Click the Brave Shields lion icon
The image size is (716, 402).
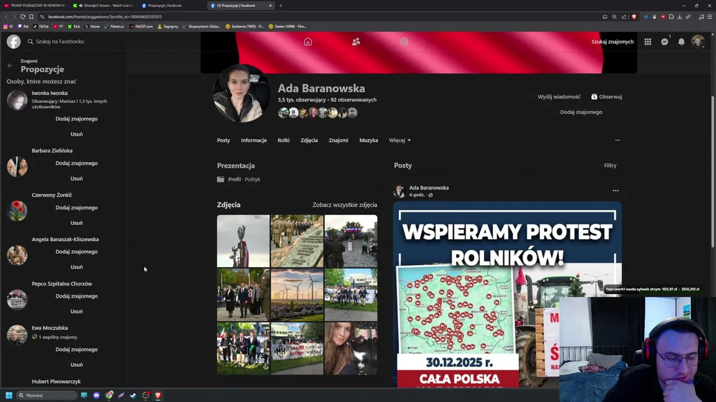point(634,17)
